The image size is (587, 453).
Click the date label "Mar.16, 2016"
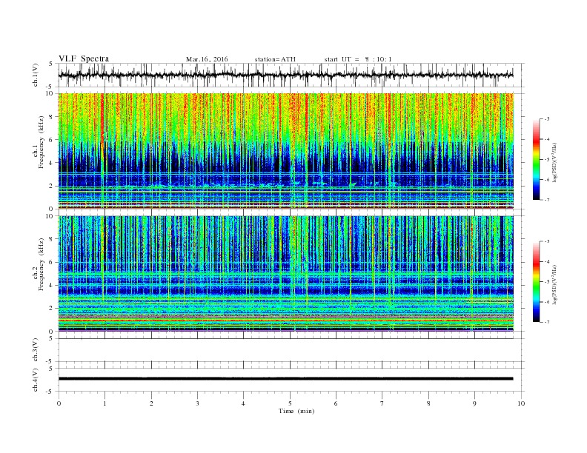(x=207, y=59)
